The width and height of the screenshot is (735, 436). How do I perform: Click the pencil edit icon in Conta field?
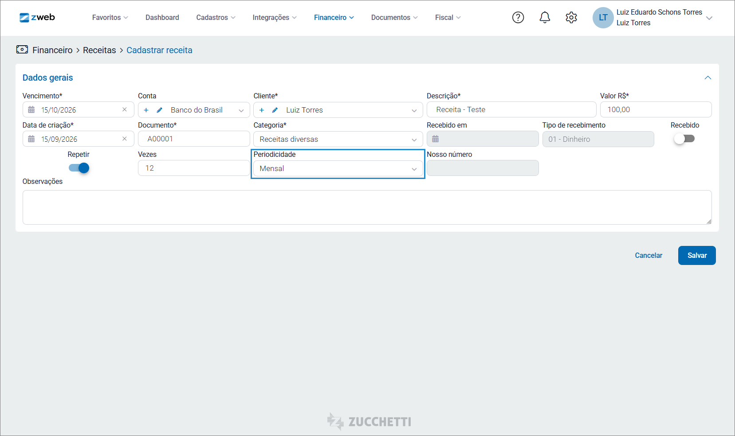[160, 110]
